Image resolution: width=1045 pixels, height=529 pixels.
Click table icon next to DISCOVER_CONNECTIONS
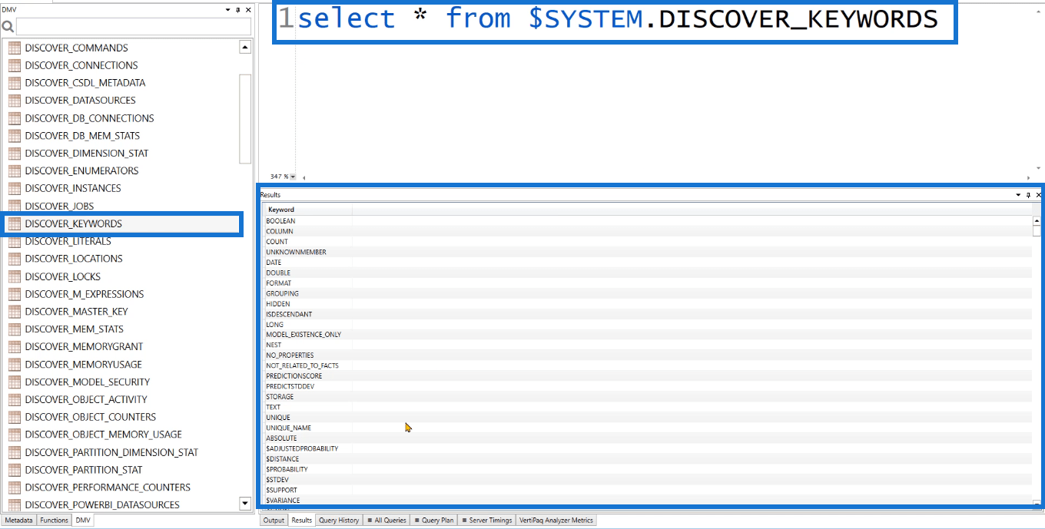pyautogui.click(x=15, y=65)
